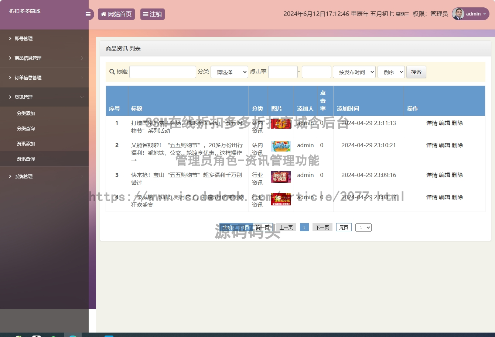Image resolution: width=495 pixels, height=337 pixels.
Task: Select page number 1 in pagination
Action: click(x=304, y=227)
